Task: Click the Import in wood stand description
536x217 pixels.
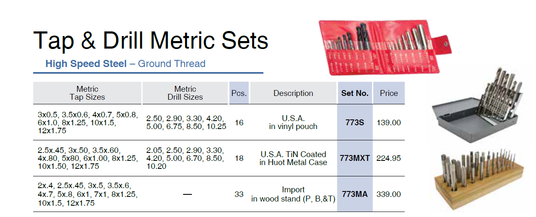Action: (293, 194)
